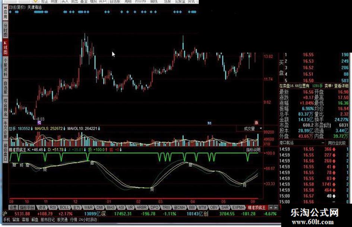Open 24小时滚动 news in status bar
The width and height of the screenshot is (352, 227).
[x=88, y=220]
